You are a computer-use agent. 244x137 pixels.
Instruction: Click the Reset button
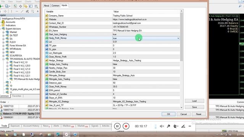[199, 114]
